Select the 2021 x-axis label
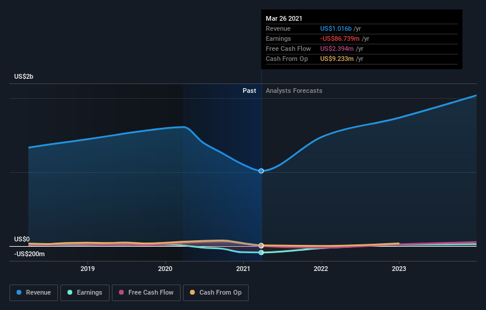This screenshot has width=486, height=310. pyautogui.click(x=243, y=269)
